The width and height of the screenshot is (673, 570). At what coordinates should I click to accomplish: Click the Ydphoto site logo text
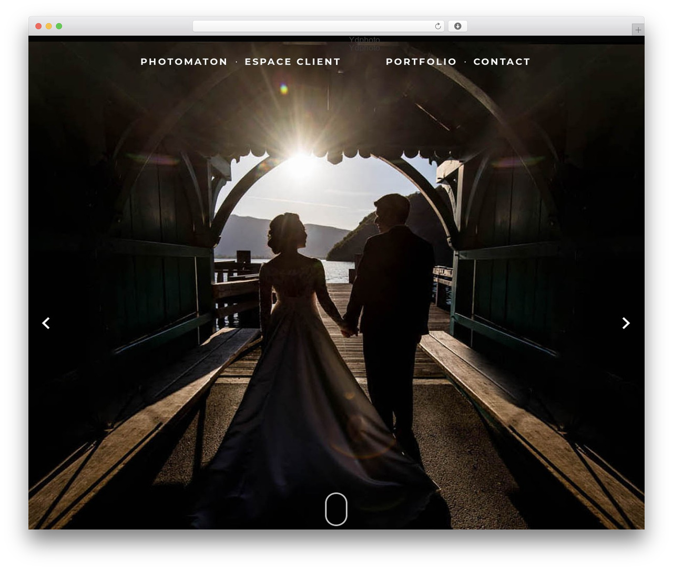[364, 40]
